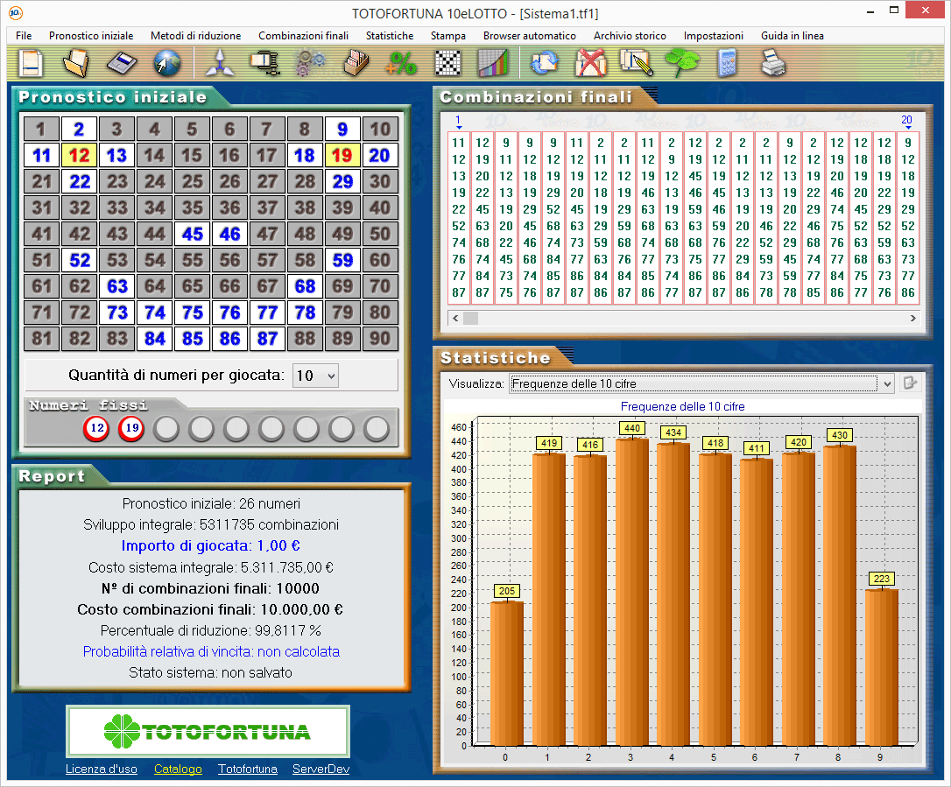
Task: Toggle number 45 in the forecast grid
Action: (192, 235)
